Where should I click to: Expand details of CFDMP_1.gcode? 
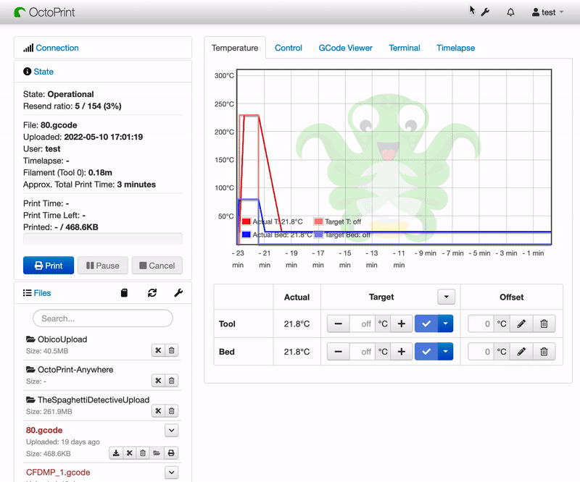tap(172, 473)
